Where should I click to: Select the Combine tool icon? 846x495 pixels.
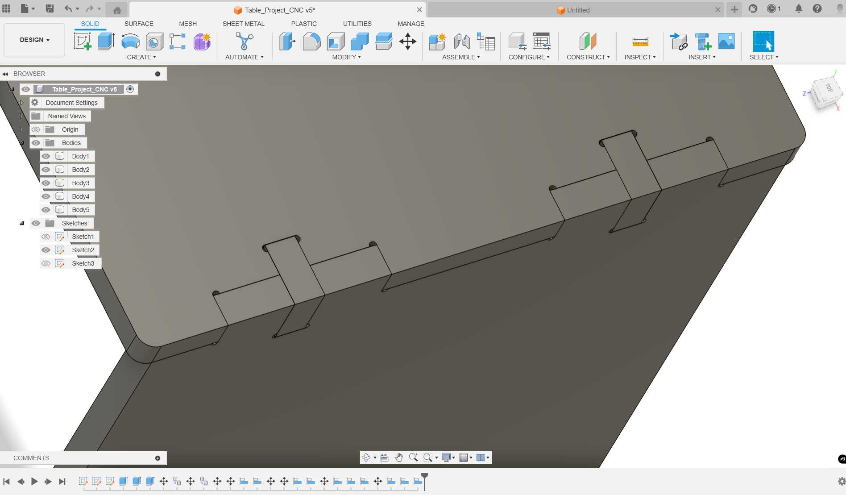pos(360,42)
